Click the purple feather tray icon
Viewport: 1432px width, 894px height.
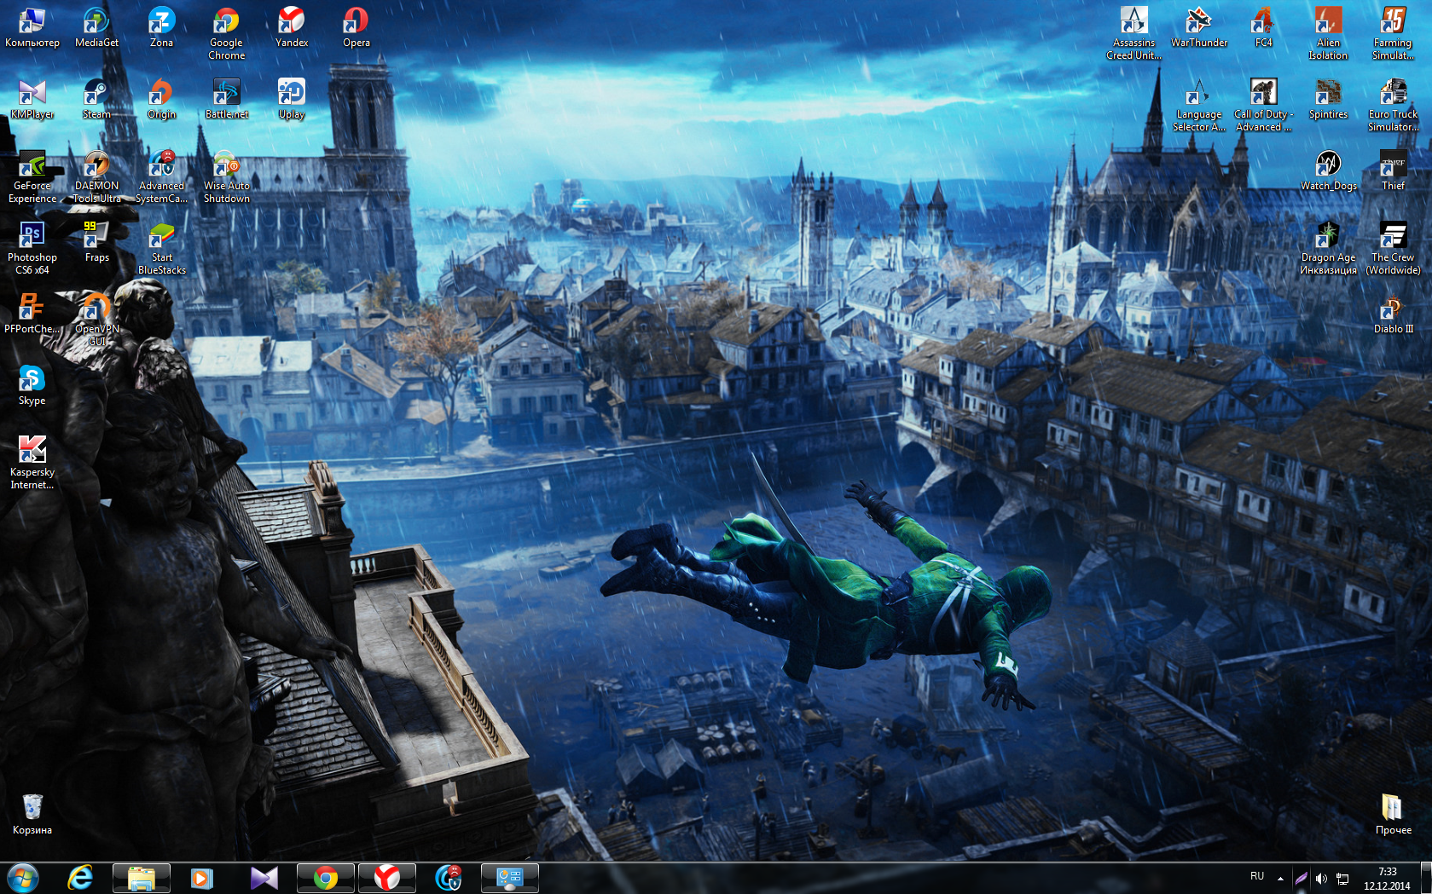1302,879
